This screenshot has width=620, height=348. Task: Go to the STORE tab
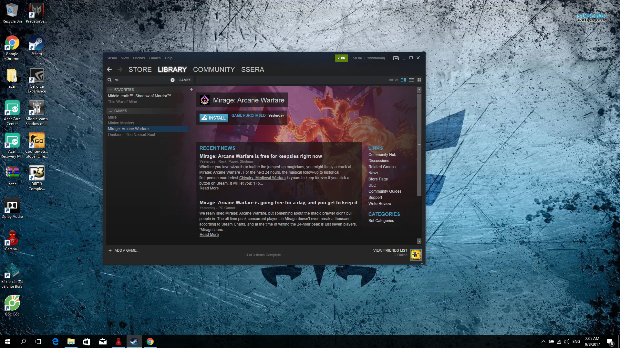click(x=140, y=70)
